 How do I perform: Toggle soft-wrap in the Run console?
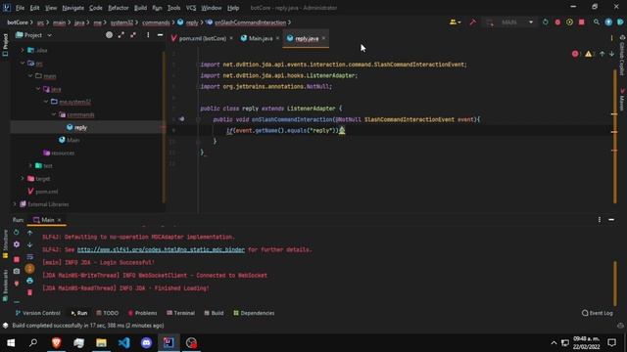pyautogui.click(x=30, y=256)
